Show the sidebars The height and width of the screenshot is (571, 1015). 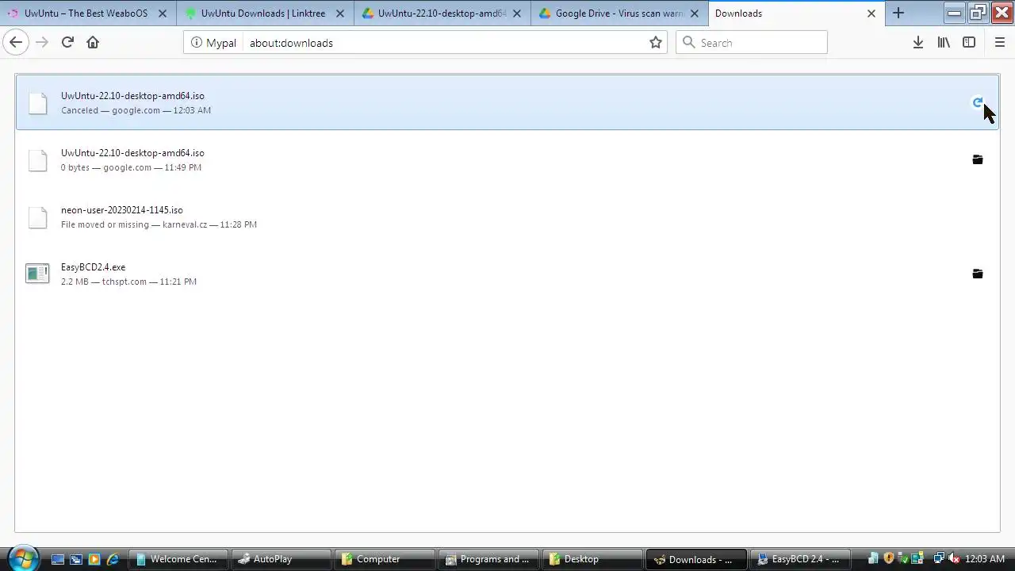tap(969, 43)
